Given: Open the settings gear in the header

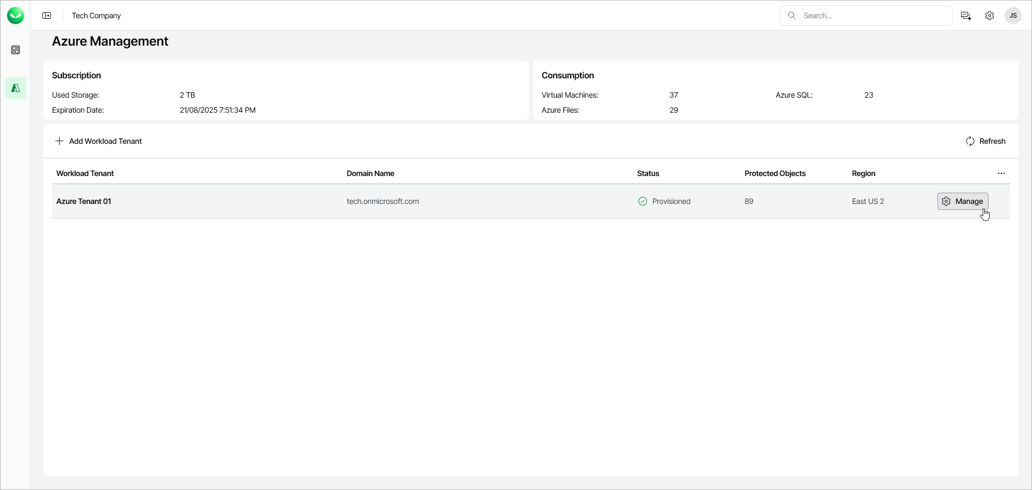Looking at the screenshot, I should [x=990, y=16].
